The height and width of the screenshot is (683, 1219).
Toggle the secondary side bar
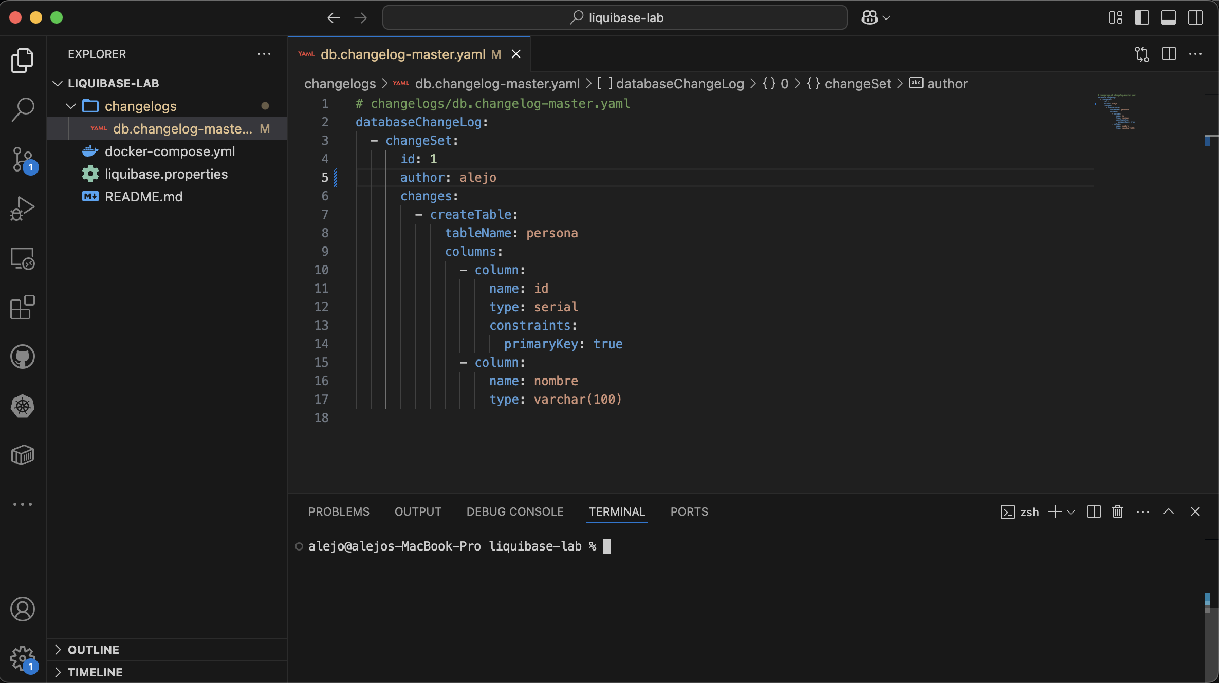click(x=1195, y=18)
